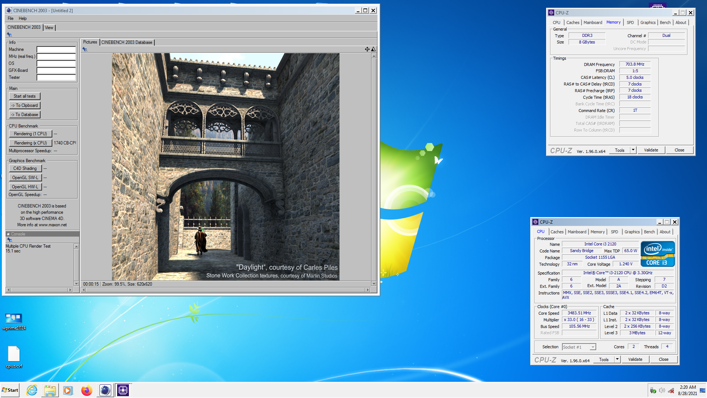Click the console scrollbar up arrow
Viewport: 707px width, 398px height.
coord(76,247)
